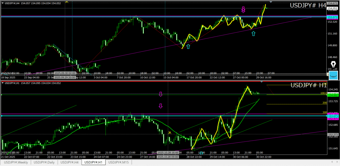
Task: Click the yellow X marker on the H1 chart
Action: click(x=170, y=132)
